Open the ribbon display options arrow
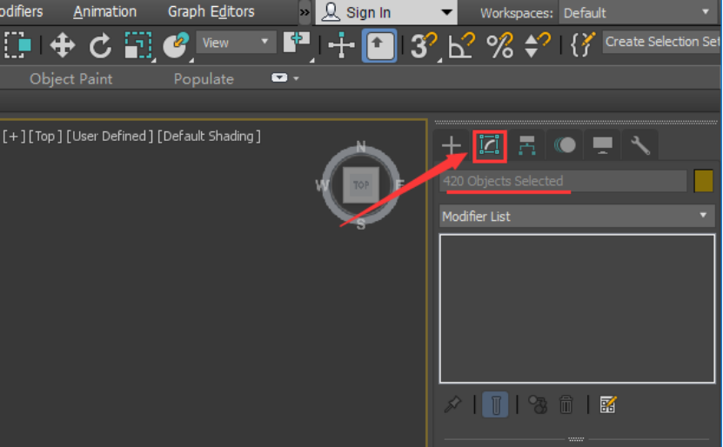This screenshot has height=447, width=723. pyautogui.click(x=296, y=78)
